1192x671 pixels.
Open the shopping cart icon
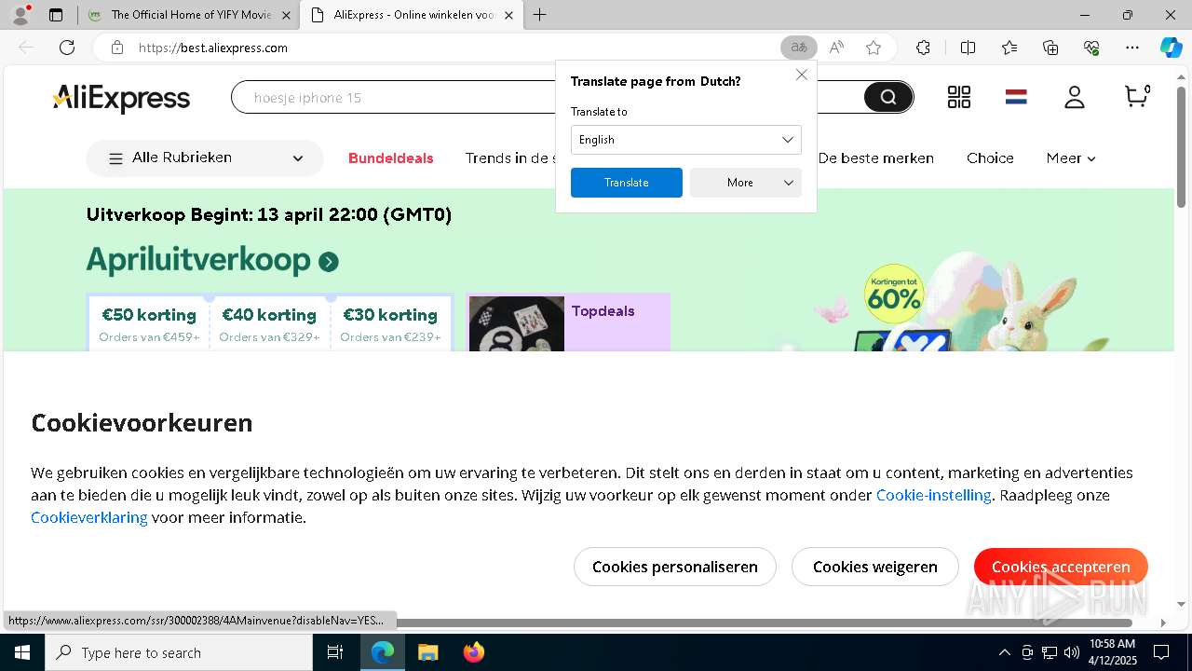click(x=1137, y=96)
